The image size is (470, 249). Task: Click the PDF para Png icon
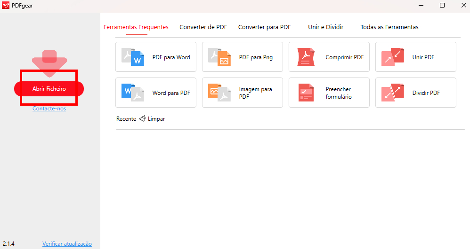tap(219, 57)
